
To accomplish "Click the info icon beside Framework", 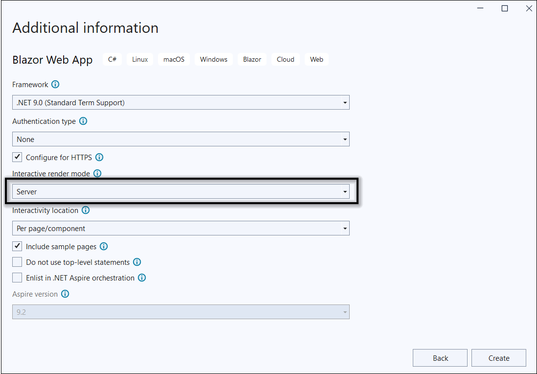I will [x=55, y=84].
